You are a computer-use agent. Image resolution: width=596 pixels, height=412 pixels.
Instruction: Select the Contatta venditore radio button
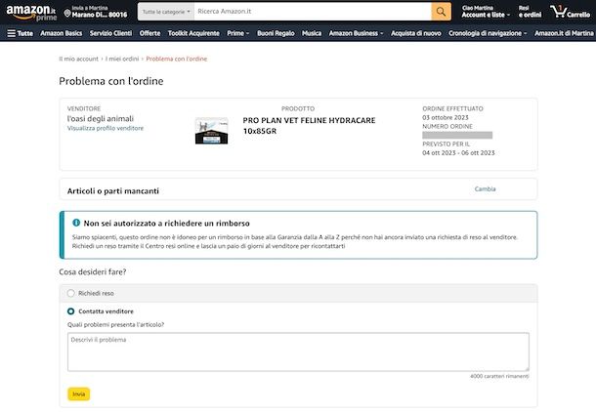[70, 311]
